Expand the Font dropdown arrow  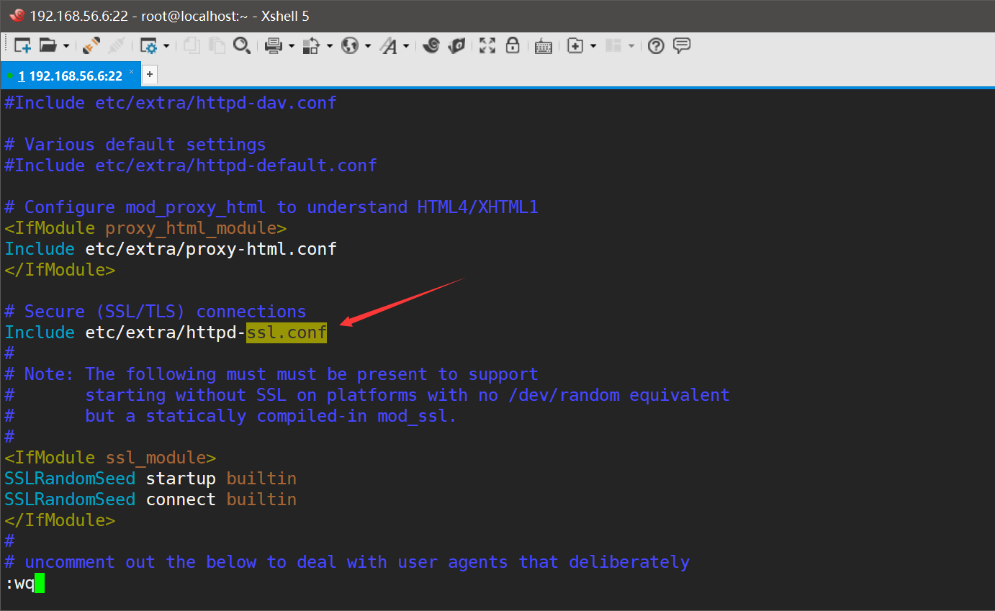click(x=406, y=46)
